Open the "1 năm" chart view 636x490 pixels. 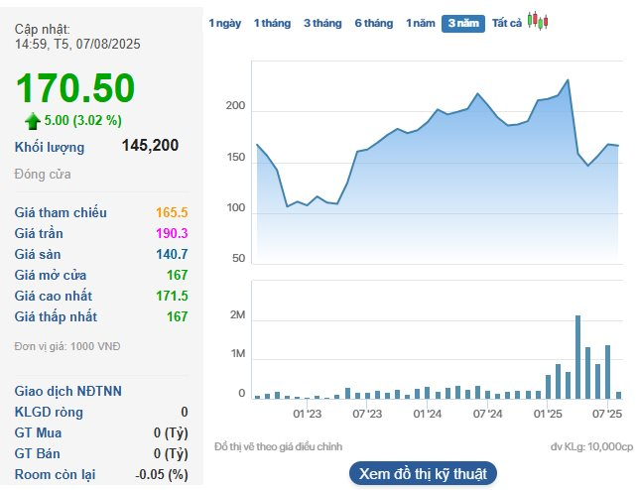421,23
